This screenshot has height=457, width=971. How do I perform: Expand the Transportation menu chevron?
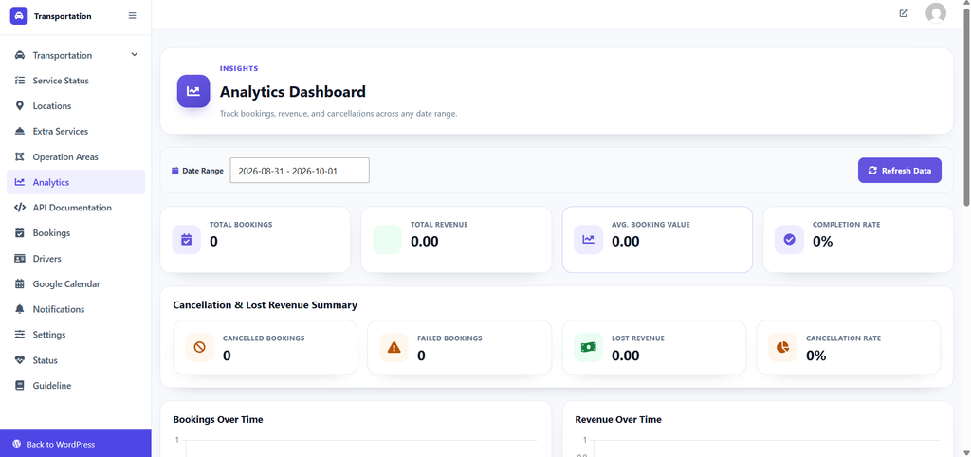(135, 55)
